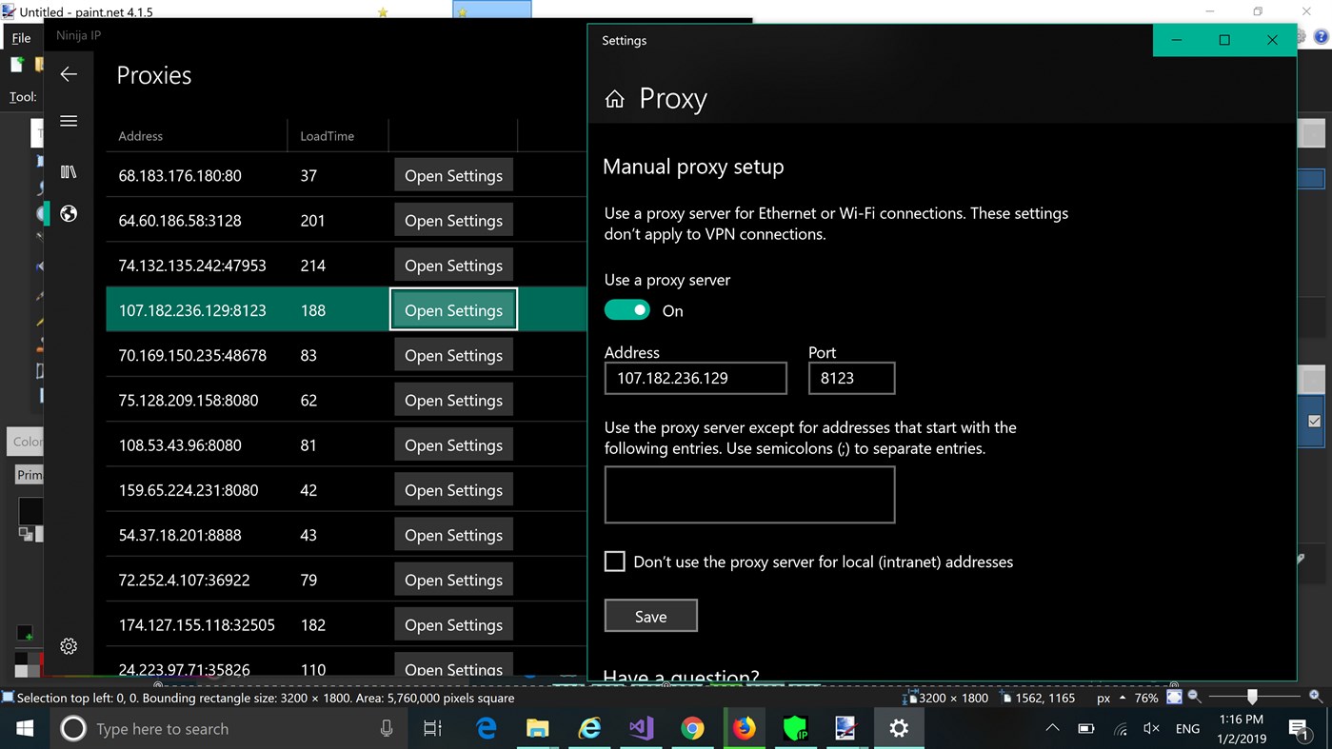
Task: Open Ninja IP settings via the gear icon
Action: pos(68,645)
